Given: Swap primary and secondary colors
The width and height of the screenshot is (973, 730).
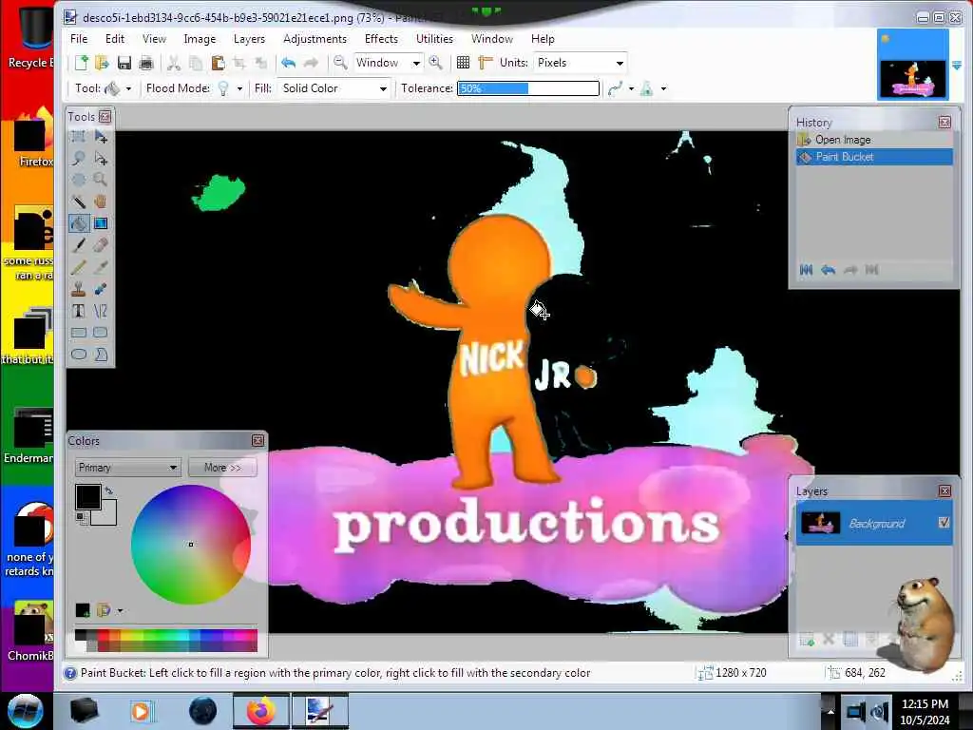Looking at the screenshot, I should (x=109, y=490).
